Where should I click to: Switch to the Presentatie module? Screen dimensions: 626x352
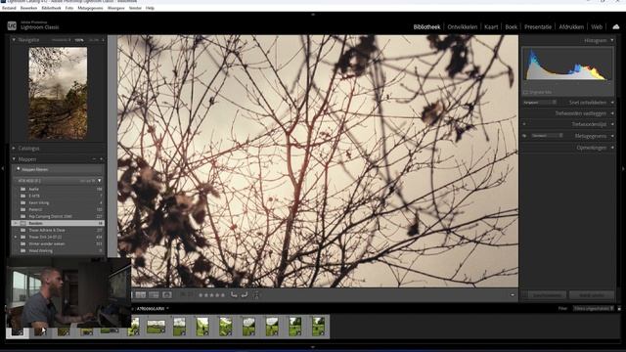pyautogui.click(x=538, y=27)
